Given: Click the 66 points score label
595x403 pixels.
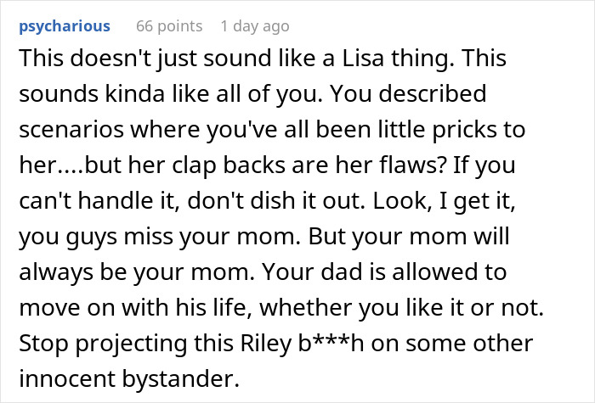Looking at the screenshot, I should (169, 25).
